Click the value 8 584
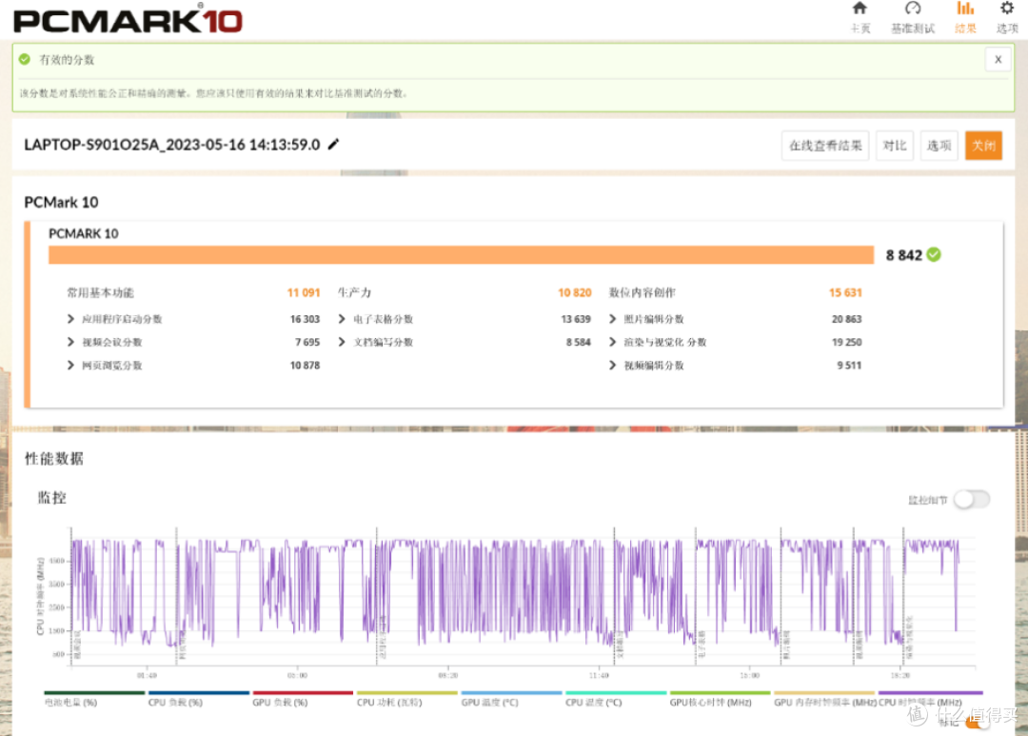This screenshot has height=736, width=1028. 579,343
